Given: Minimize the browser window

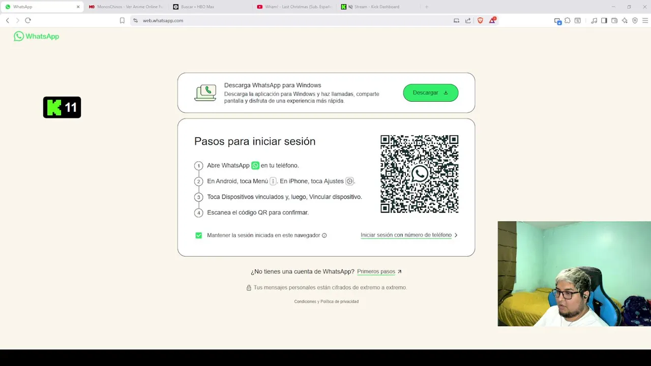Looking at the screenshot, I should tap(613, 7).
